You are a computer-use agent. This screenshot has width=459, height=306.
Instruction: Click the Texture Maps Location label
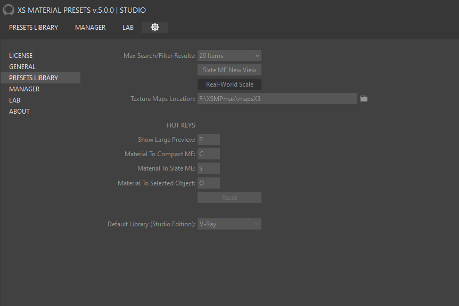163,99
